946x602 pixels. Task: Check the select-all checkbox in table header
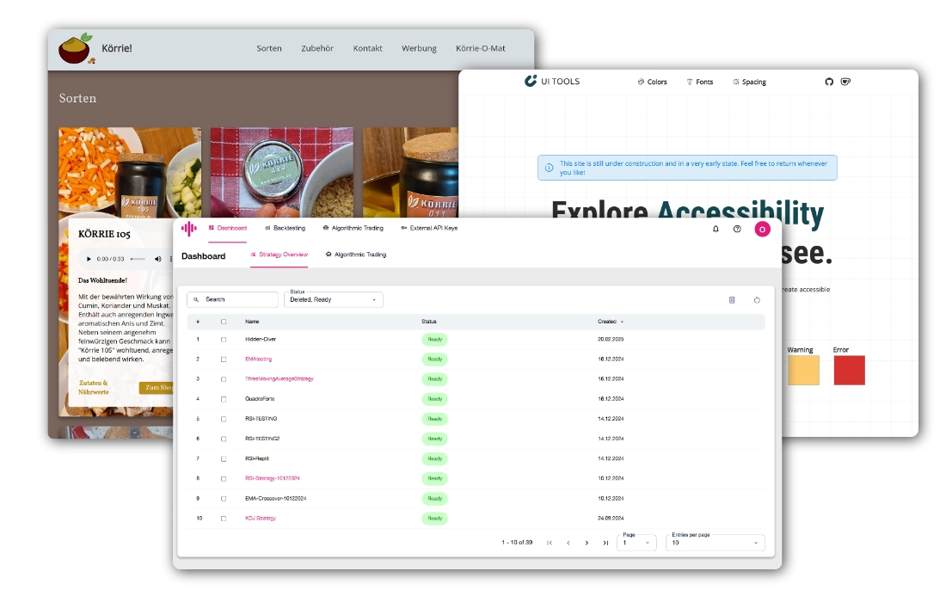tap(224, 322)
